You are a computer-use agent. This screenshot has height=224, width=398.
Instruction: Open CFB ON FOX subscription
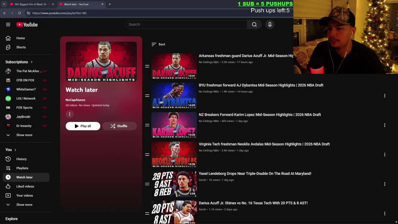tap(26, 80)
